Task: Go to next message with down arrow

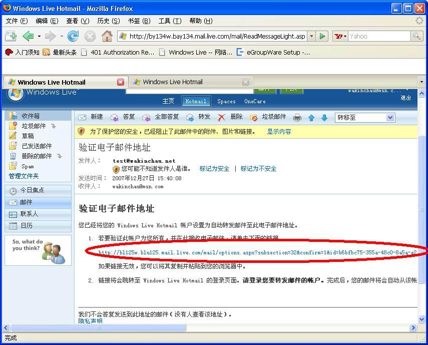Action: 324,118
